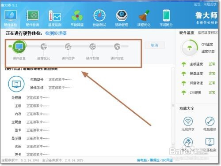Image resolution: width=221 pixels, height=166 pixels.
Task: Click the 内存 reading row
Action: 32,114
